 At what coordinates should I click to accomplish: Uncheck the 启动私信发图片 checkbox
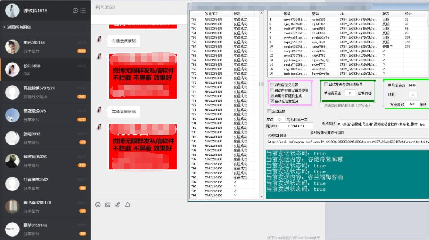(272, 101)
